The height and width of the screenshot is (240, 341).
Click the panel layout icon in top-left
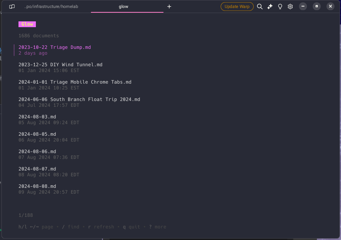(x=12, y=7)
